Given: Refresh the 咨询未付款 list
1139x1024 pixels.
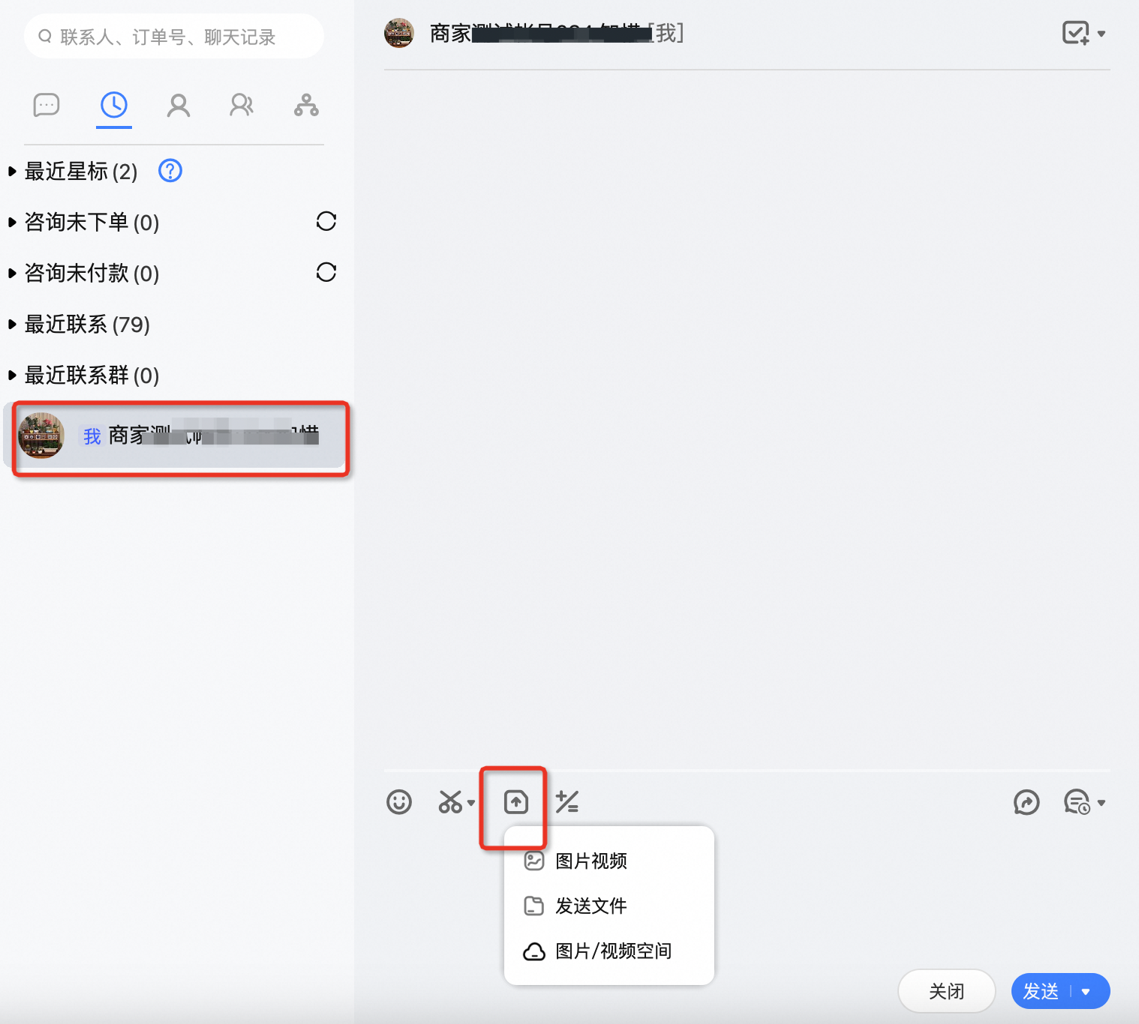Looking at the screenshot, I should pyautogui.click(x=326, y=272).
